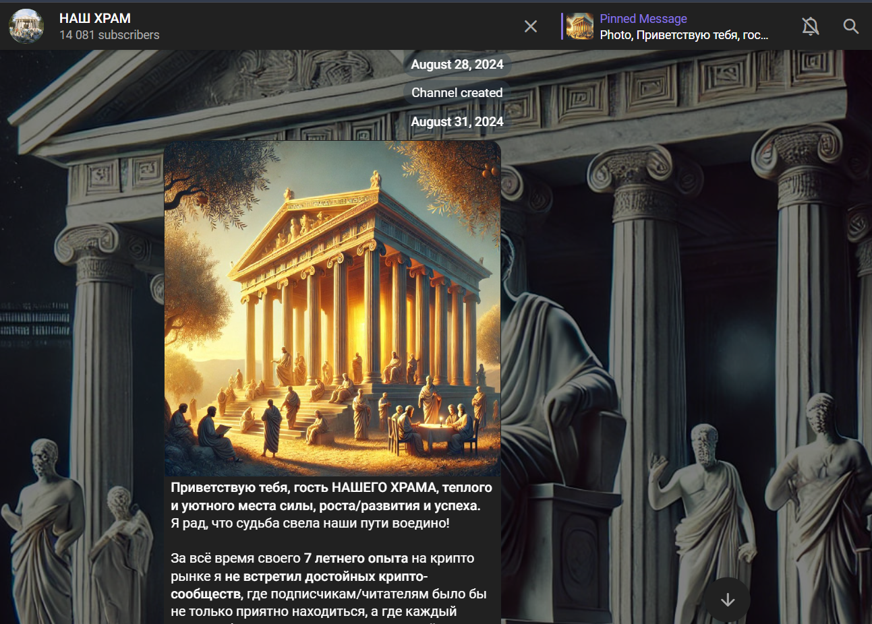Search within the channel
This screenshot has height=624, width=872.
[851, 26]
